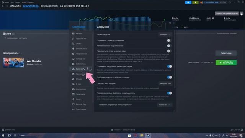Open Регион загрузки dropdown

(165, 34)
